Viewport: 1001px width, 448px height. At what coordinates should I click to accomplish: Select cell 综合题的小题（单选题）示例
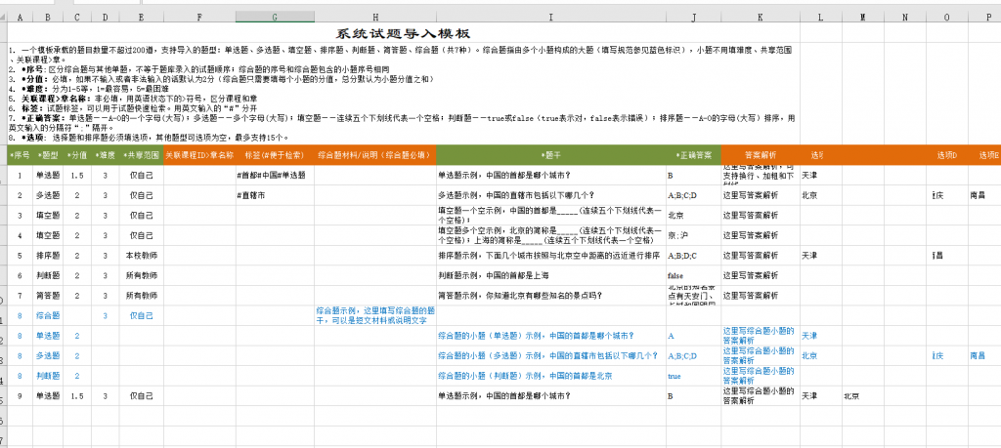pos(551,335)
